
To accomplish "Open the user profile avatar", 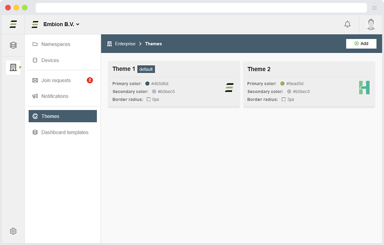I will (x=371, y=24).
